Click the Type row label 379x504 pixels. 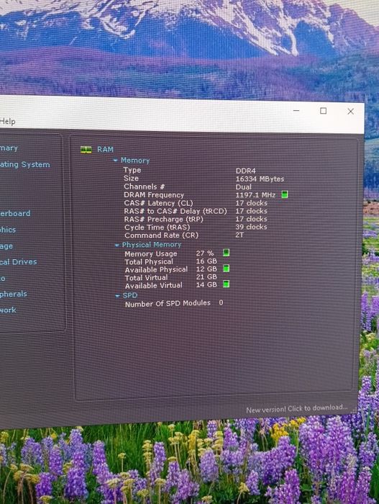[x=132, y=170]
